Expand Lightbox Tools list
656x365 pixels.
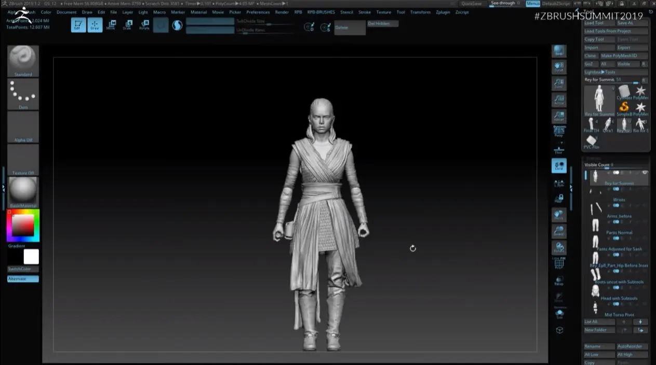point(600,72)
